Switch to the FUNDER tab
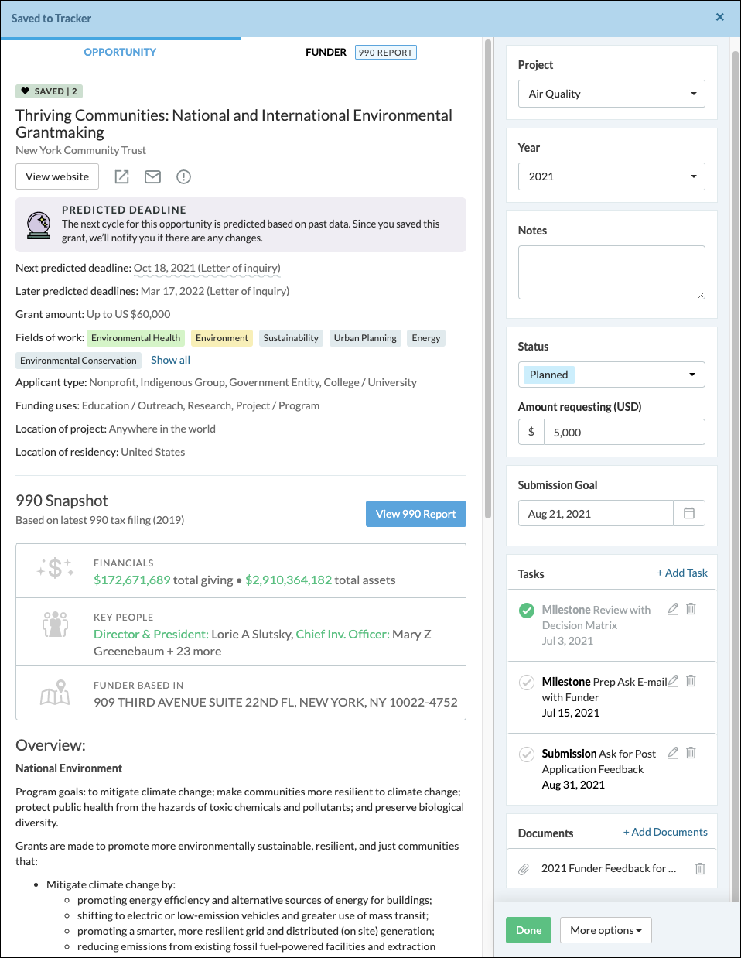This screenshot has width=741, height=958. [x=326, y=52]
